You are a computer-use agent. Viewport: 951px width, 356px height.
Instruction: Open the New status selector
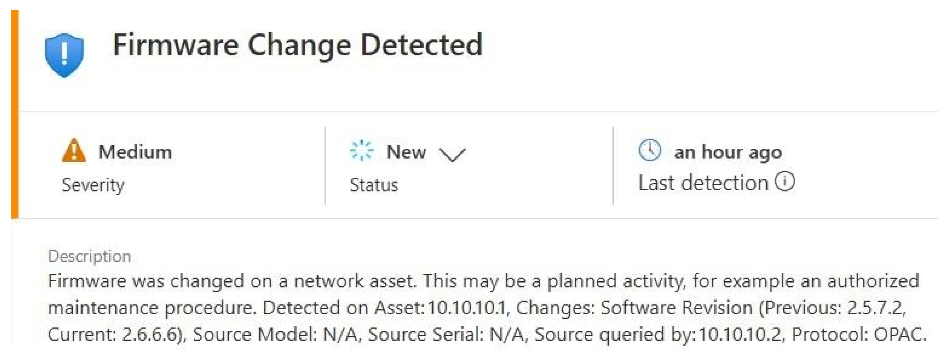pos(406,152)
